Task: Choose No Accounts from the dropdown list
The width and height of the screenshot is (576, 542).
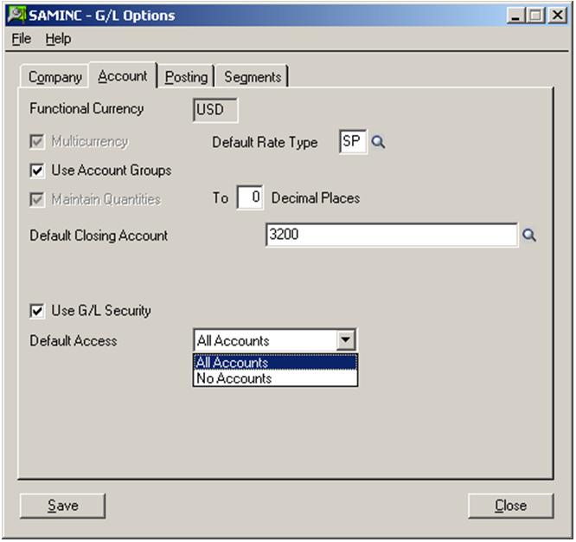Action: click(275, 378)
